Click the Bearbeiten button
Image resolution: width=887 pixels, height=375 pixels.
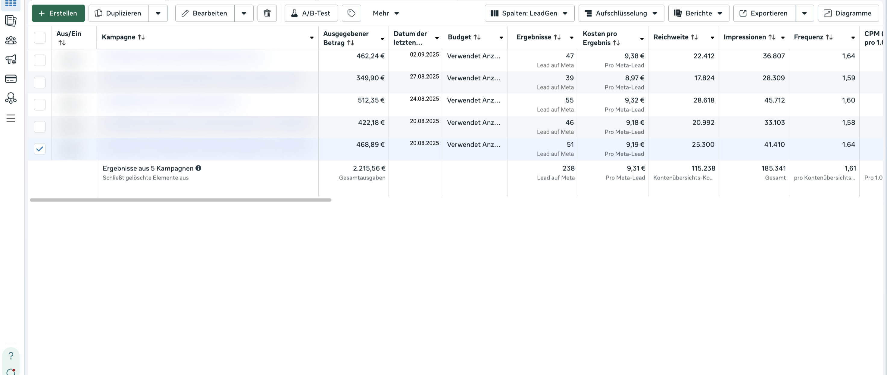point(205,13)
